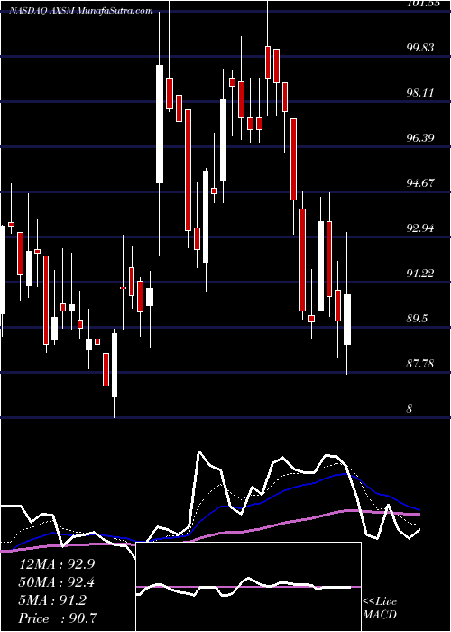Click inside the Live MACD inset panel
Viewport: 451px width, 632px height.
248,587
